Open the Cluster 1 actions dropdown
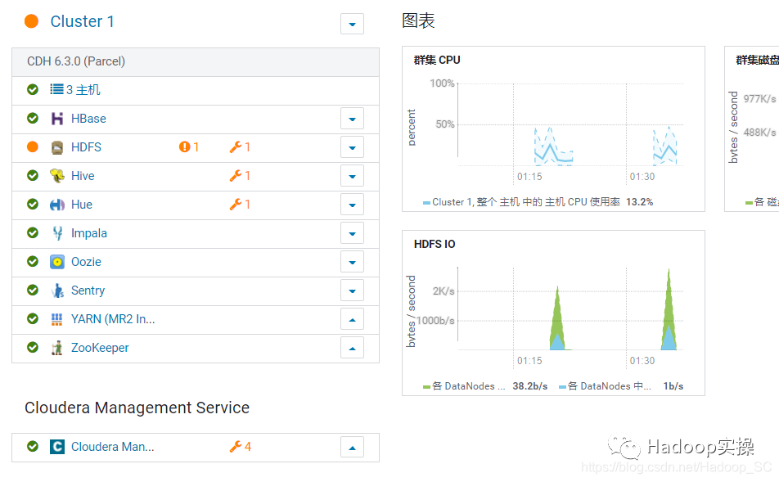779x482 pixels. pos(352,24)
